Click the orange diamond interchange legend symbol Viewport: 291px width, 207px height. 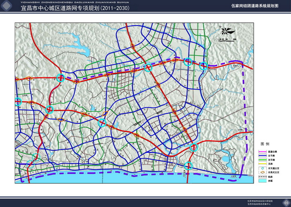tap(262, 173)
